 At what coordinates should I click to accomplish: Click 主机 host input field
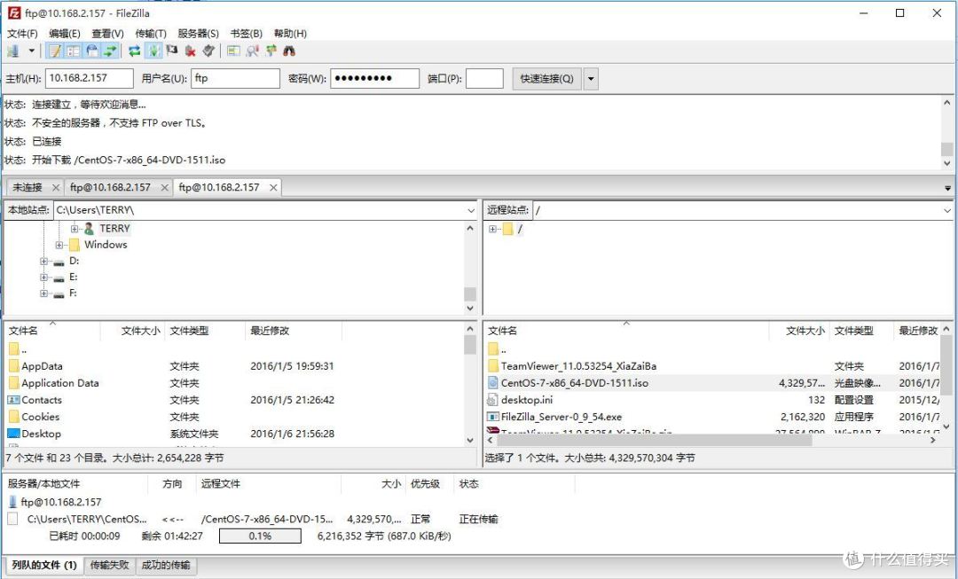click(90, 78)
